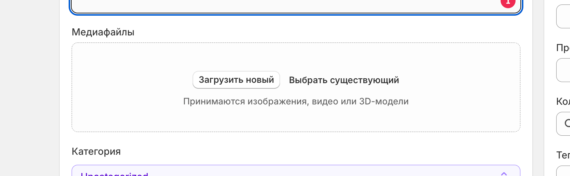
Task: Open the Uncategorized category dropdown
Action: [261, 173]
